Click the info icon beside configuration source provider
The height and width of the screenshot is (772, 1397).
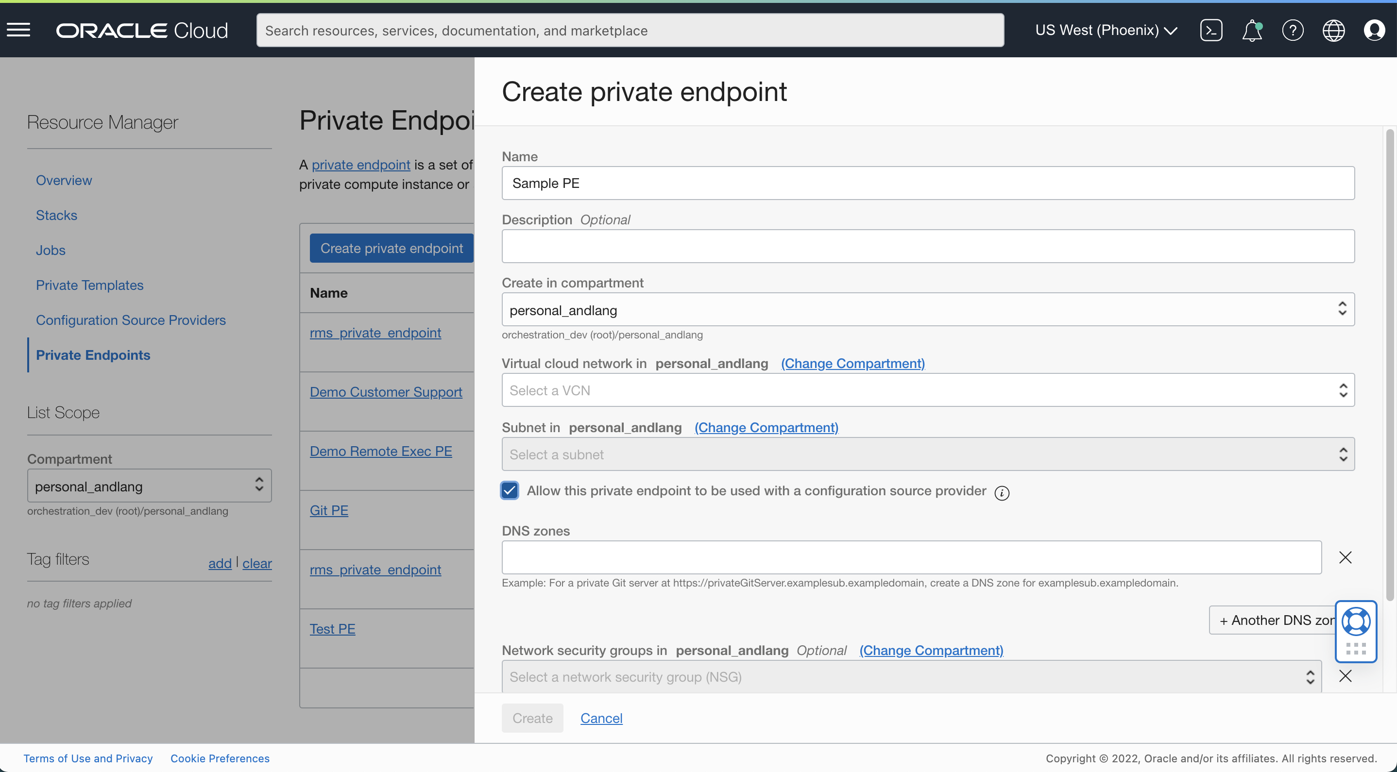pos(1002,493)
